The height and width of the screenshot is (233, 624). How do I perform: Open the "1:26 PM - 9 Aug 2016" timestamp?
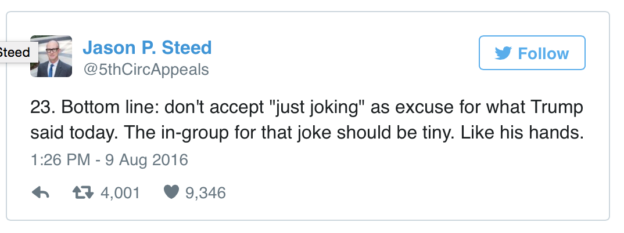click(x=109, y=159)
